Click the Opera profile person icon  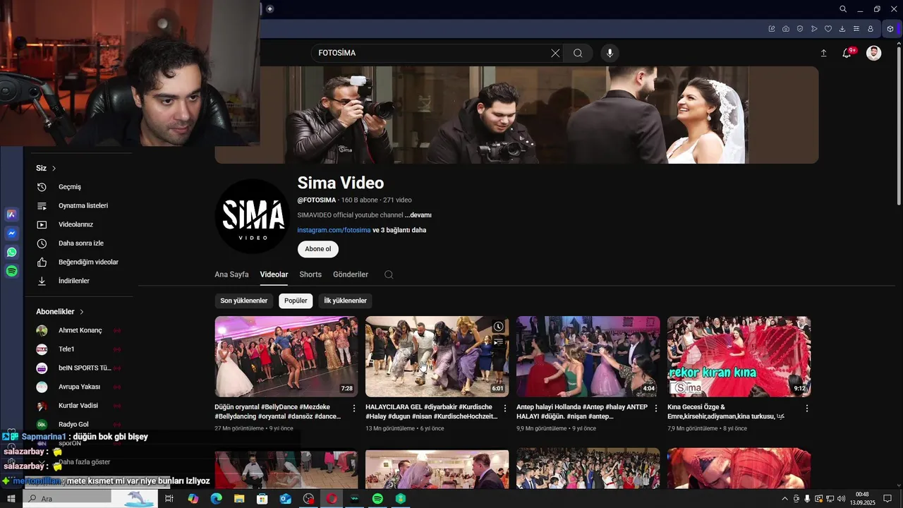point(871,29)
